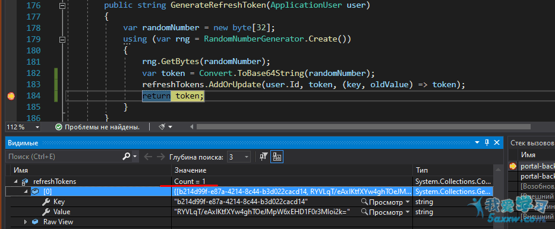Click 'GenerateRefreshToken' method name in code
This screenshot has height=229, width=555.
point(219,6)
